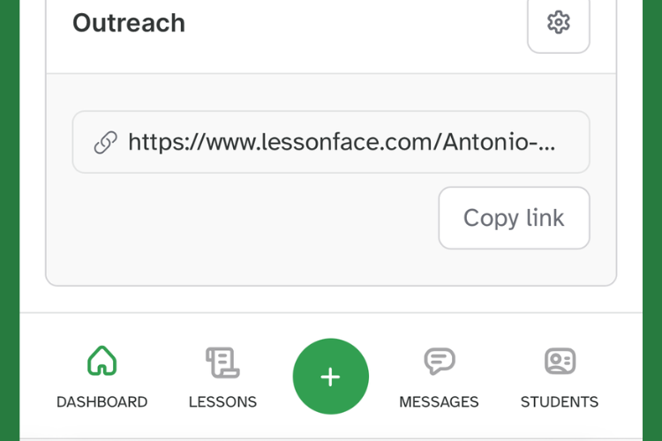This screenshot has height=441, width=662.
Task: Go to the MESSAGES tab label
Action: (439, 402)
